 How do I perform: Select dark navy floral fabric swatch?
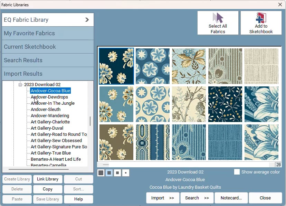coord(116,66)
